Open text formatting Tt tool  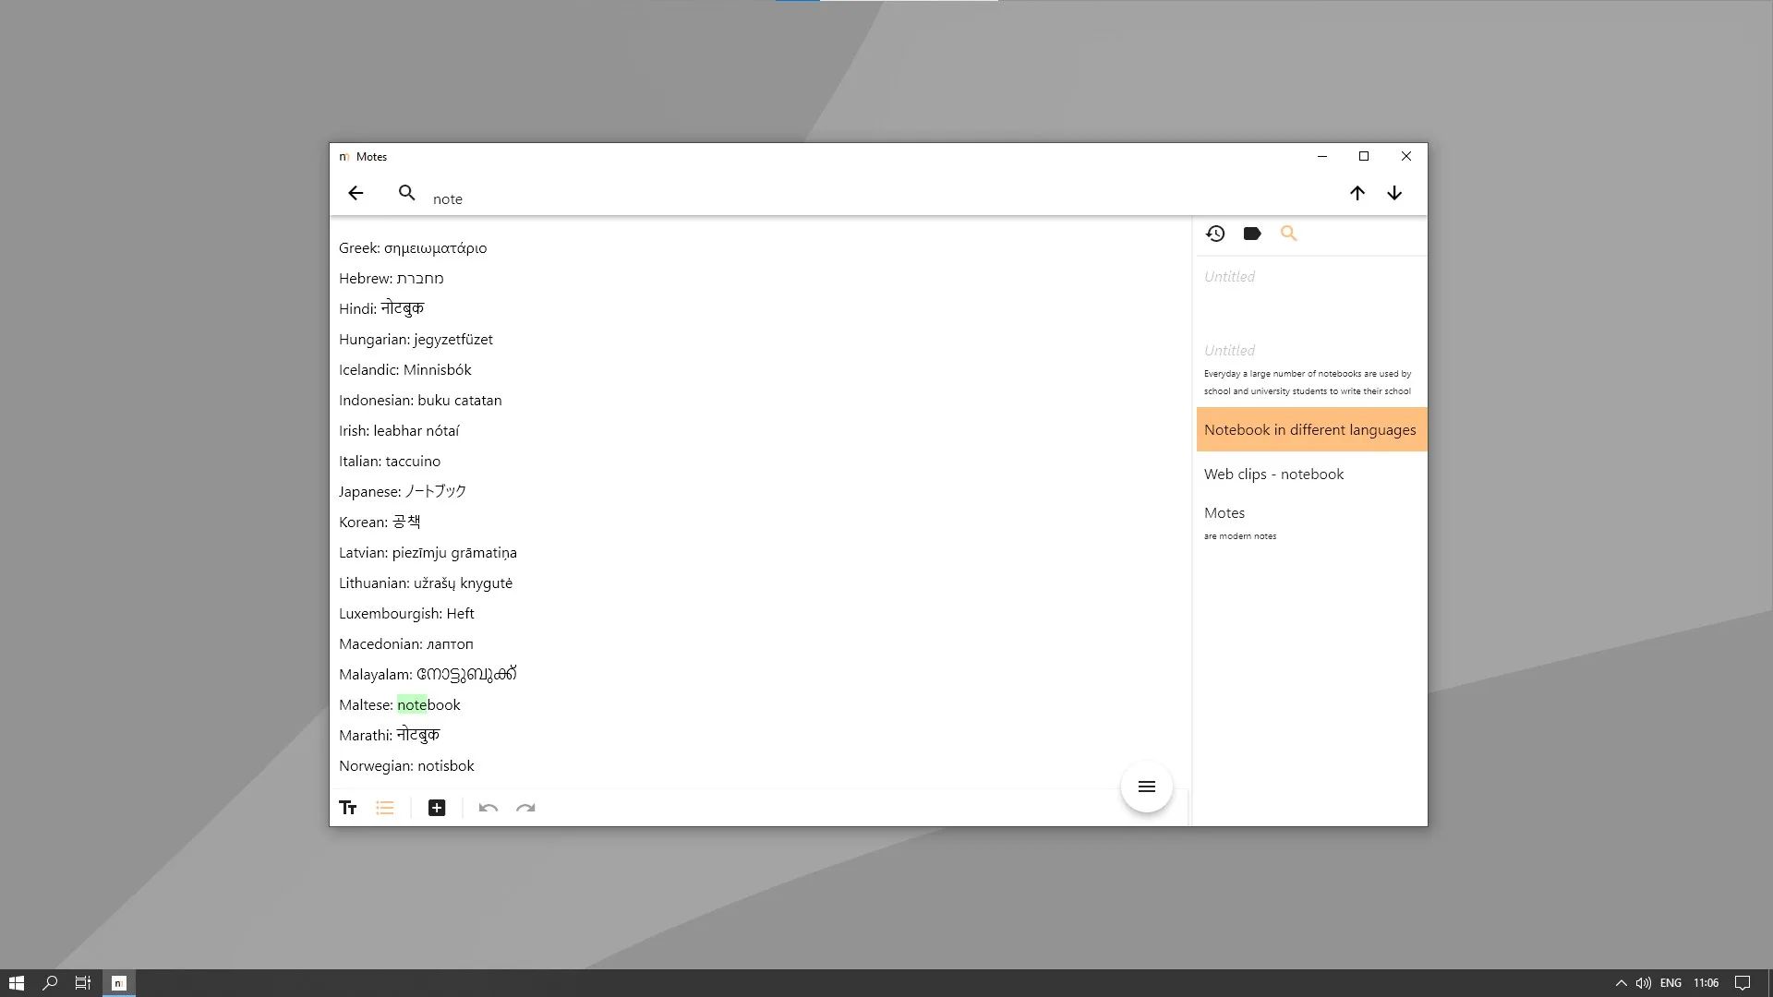(348, 808)
